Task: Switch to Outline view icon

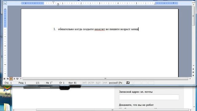Action: pos(14,79)
